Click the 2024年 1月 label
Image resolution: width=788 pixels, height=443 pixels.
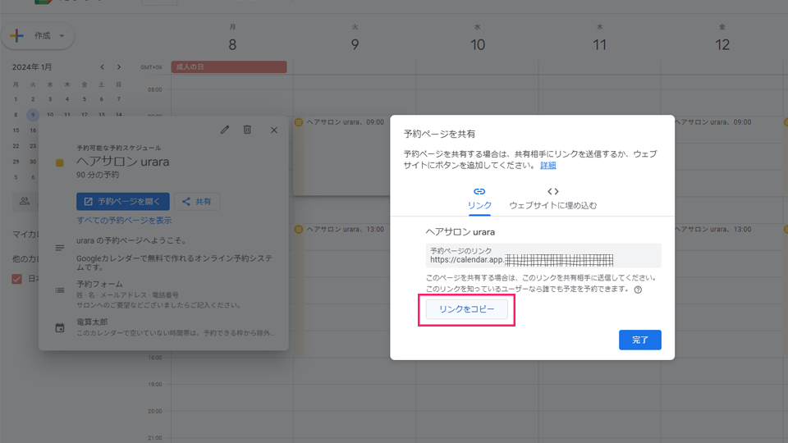32,66
